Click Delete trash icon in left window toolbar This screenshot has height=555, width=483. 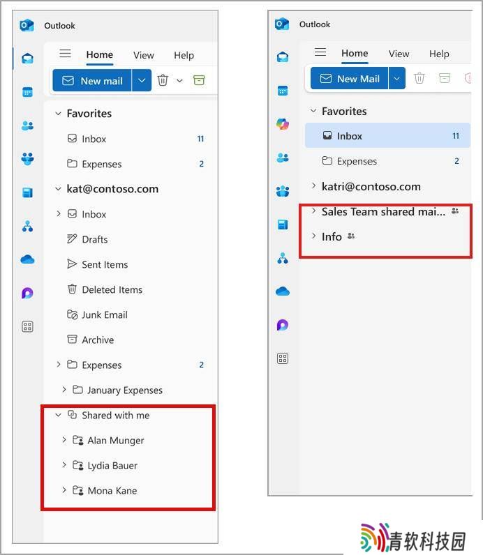163,80
